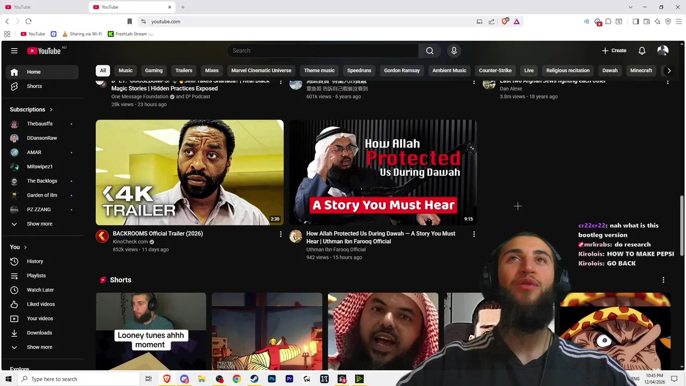Open Brave Wallet icon
Viewport: 686px width, 386px height.
click(x=647, y=21)
